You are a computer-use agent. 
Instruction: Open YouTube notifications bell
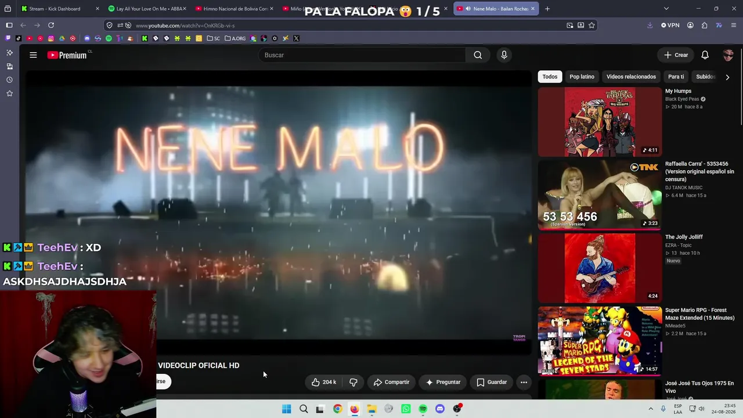[x=705, y=55]
